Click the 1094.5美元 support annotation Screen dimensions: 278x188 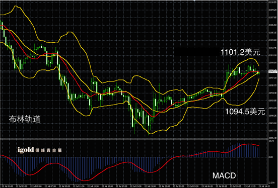point(245,112)
